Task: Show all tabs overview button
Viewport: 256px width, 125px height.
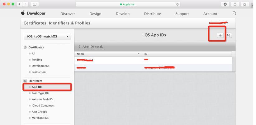Action: (x=245, y=4)
